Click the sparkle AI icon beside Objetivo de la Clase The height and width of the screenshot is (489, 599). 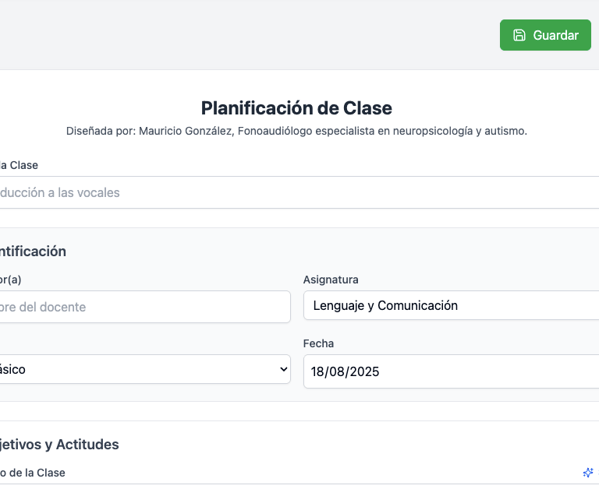(588, 473)
